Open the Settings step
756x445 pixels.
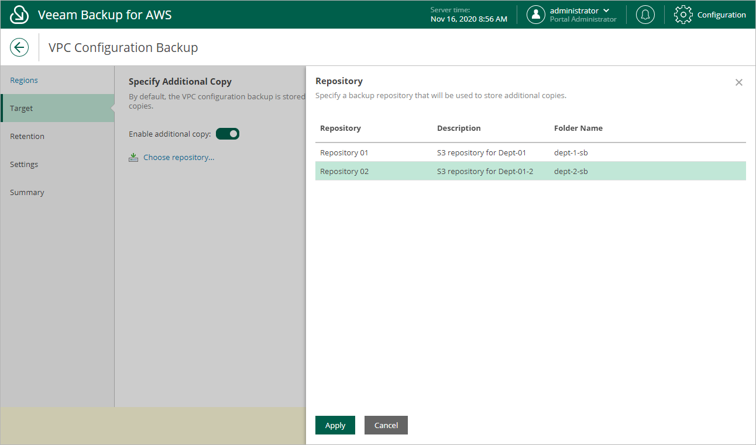point(24,164)
